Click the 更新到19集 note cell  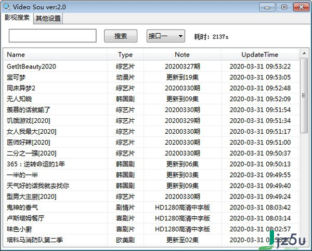tap(183, 77)
